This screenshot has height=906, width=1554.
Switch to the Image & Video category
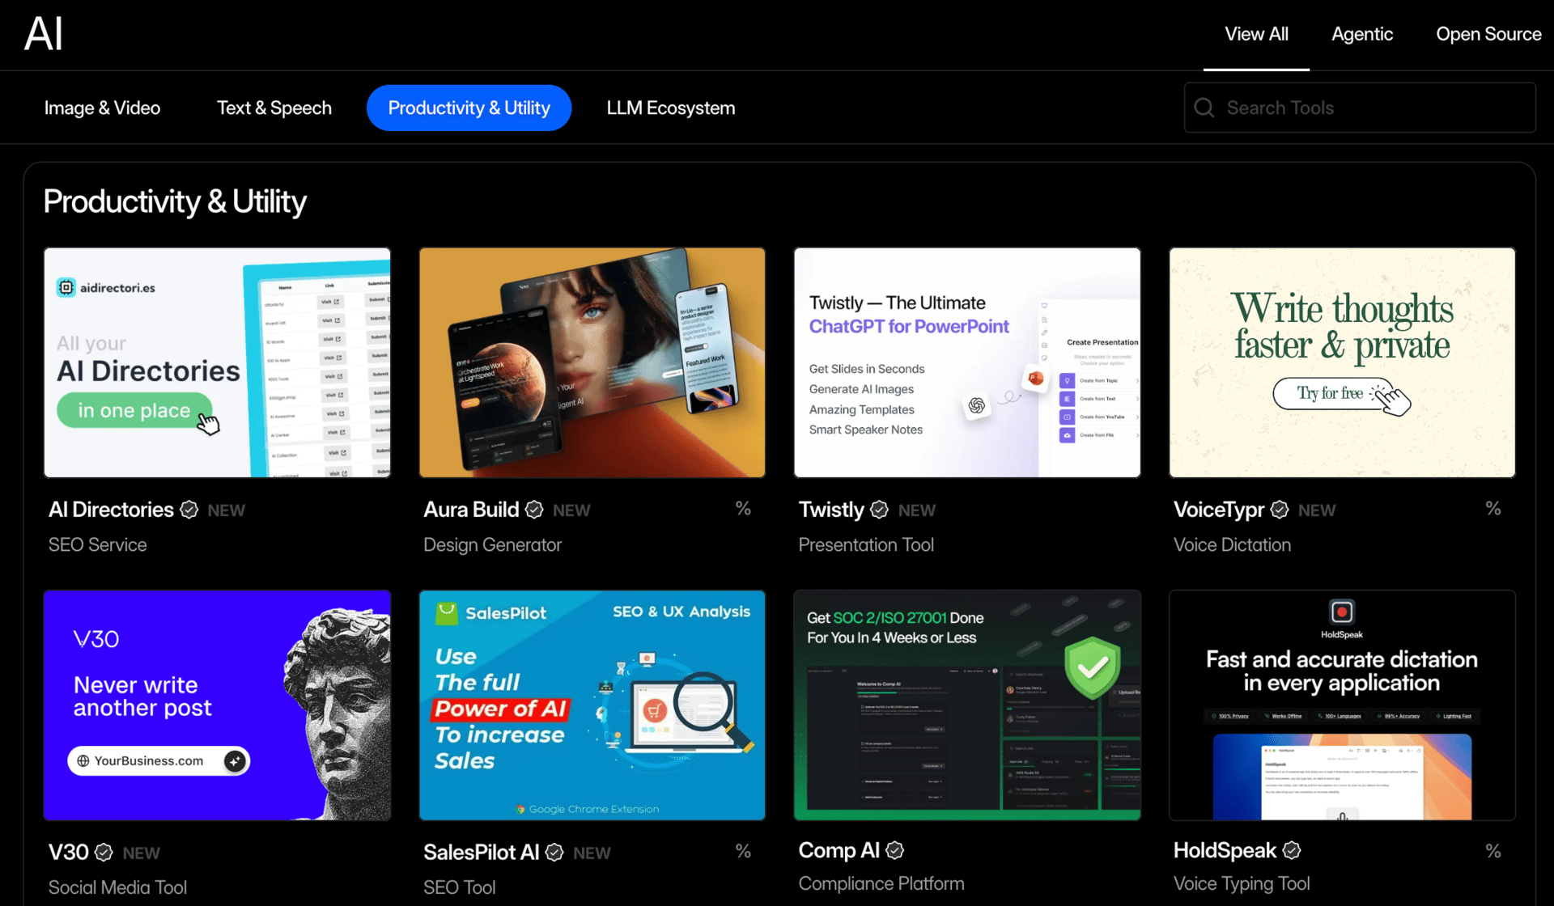click(102, 108)
